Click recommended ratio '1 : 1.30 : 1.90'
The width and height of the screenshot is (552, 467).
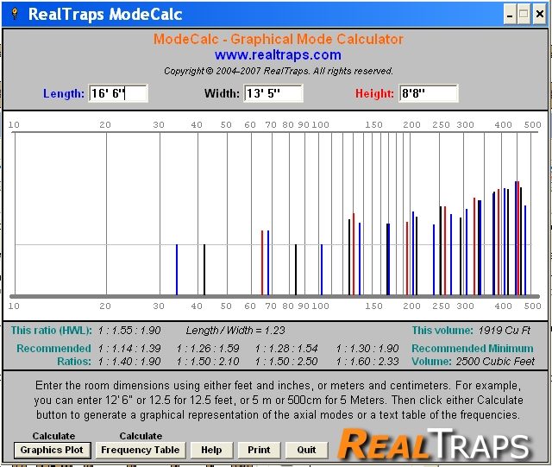367,349
